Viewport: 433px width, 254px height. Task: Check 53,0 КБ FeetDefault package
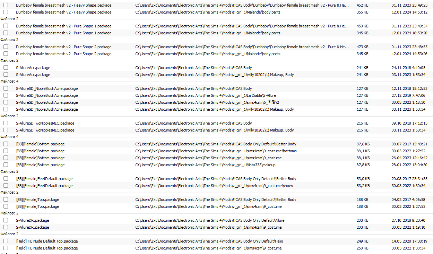point(6,179)
